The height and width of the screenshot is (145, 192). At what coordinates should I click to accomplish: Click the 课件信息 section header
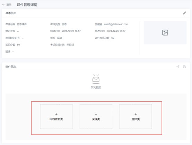click(x=11, y=67)
